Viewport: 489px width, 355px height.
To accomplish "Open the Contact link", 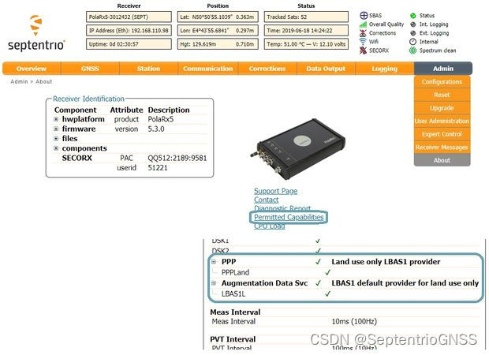I will (266, 200).
